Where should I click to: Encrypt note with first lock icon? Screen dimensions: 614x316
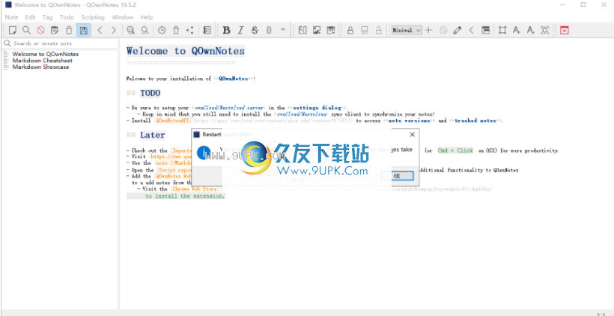350,30
